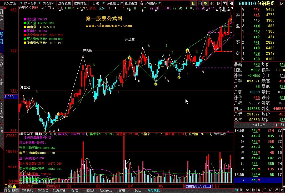
Task: Select 权证 template tab
Action: 138,190
